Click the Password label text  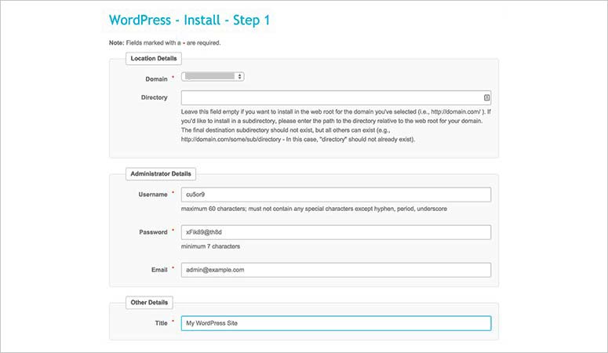(x=153, y=231)
